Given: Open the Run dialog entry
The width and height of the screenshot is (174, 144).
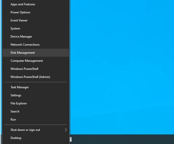Looking at the screenshot, I should [36, 119].
